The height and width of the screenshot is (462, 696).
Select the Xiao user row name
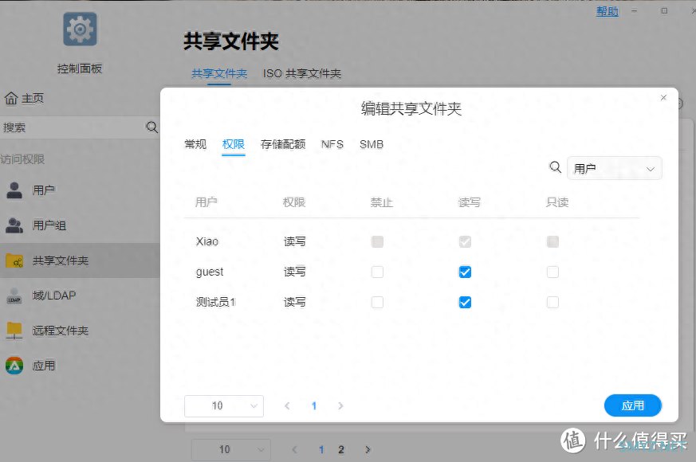207,241
